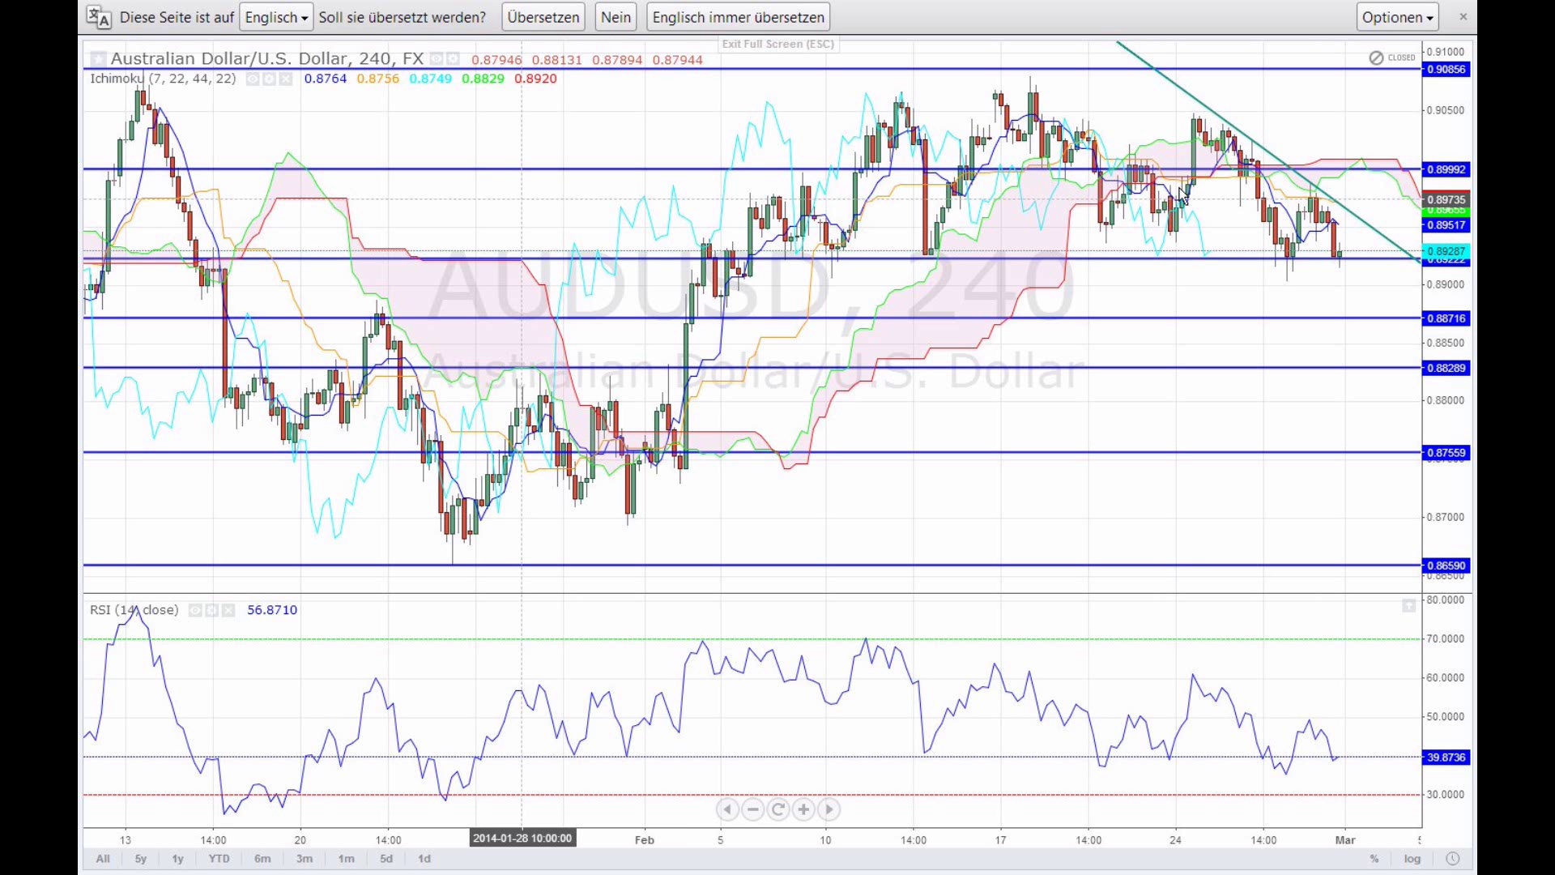Reset chart view with refresh button
This screenshot has height=875, width=1555.
[778, 809]
